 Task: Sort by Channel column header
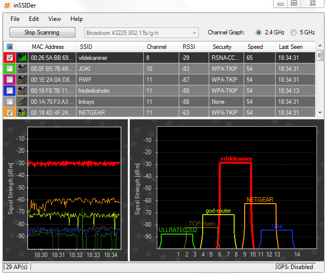[x=161, y=47]
